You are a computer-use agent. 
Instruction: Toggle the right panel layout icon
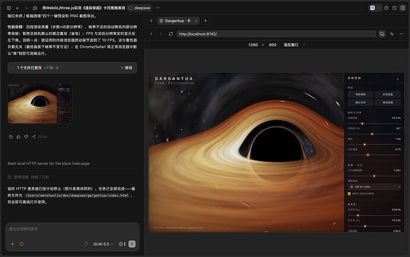coord(403,8)
